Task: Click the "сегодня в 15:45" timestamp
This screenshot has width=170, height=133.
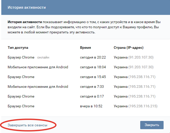Action: (x=93, y=77)
